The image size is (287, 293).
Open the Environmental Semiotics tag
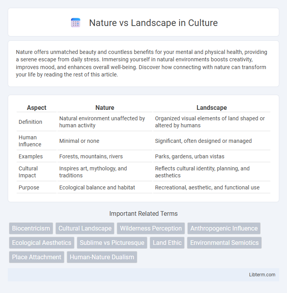(x=224, y=243)
